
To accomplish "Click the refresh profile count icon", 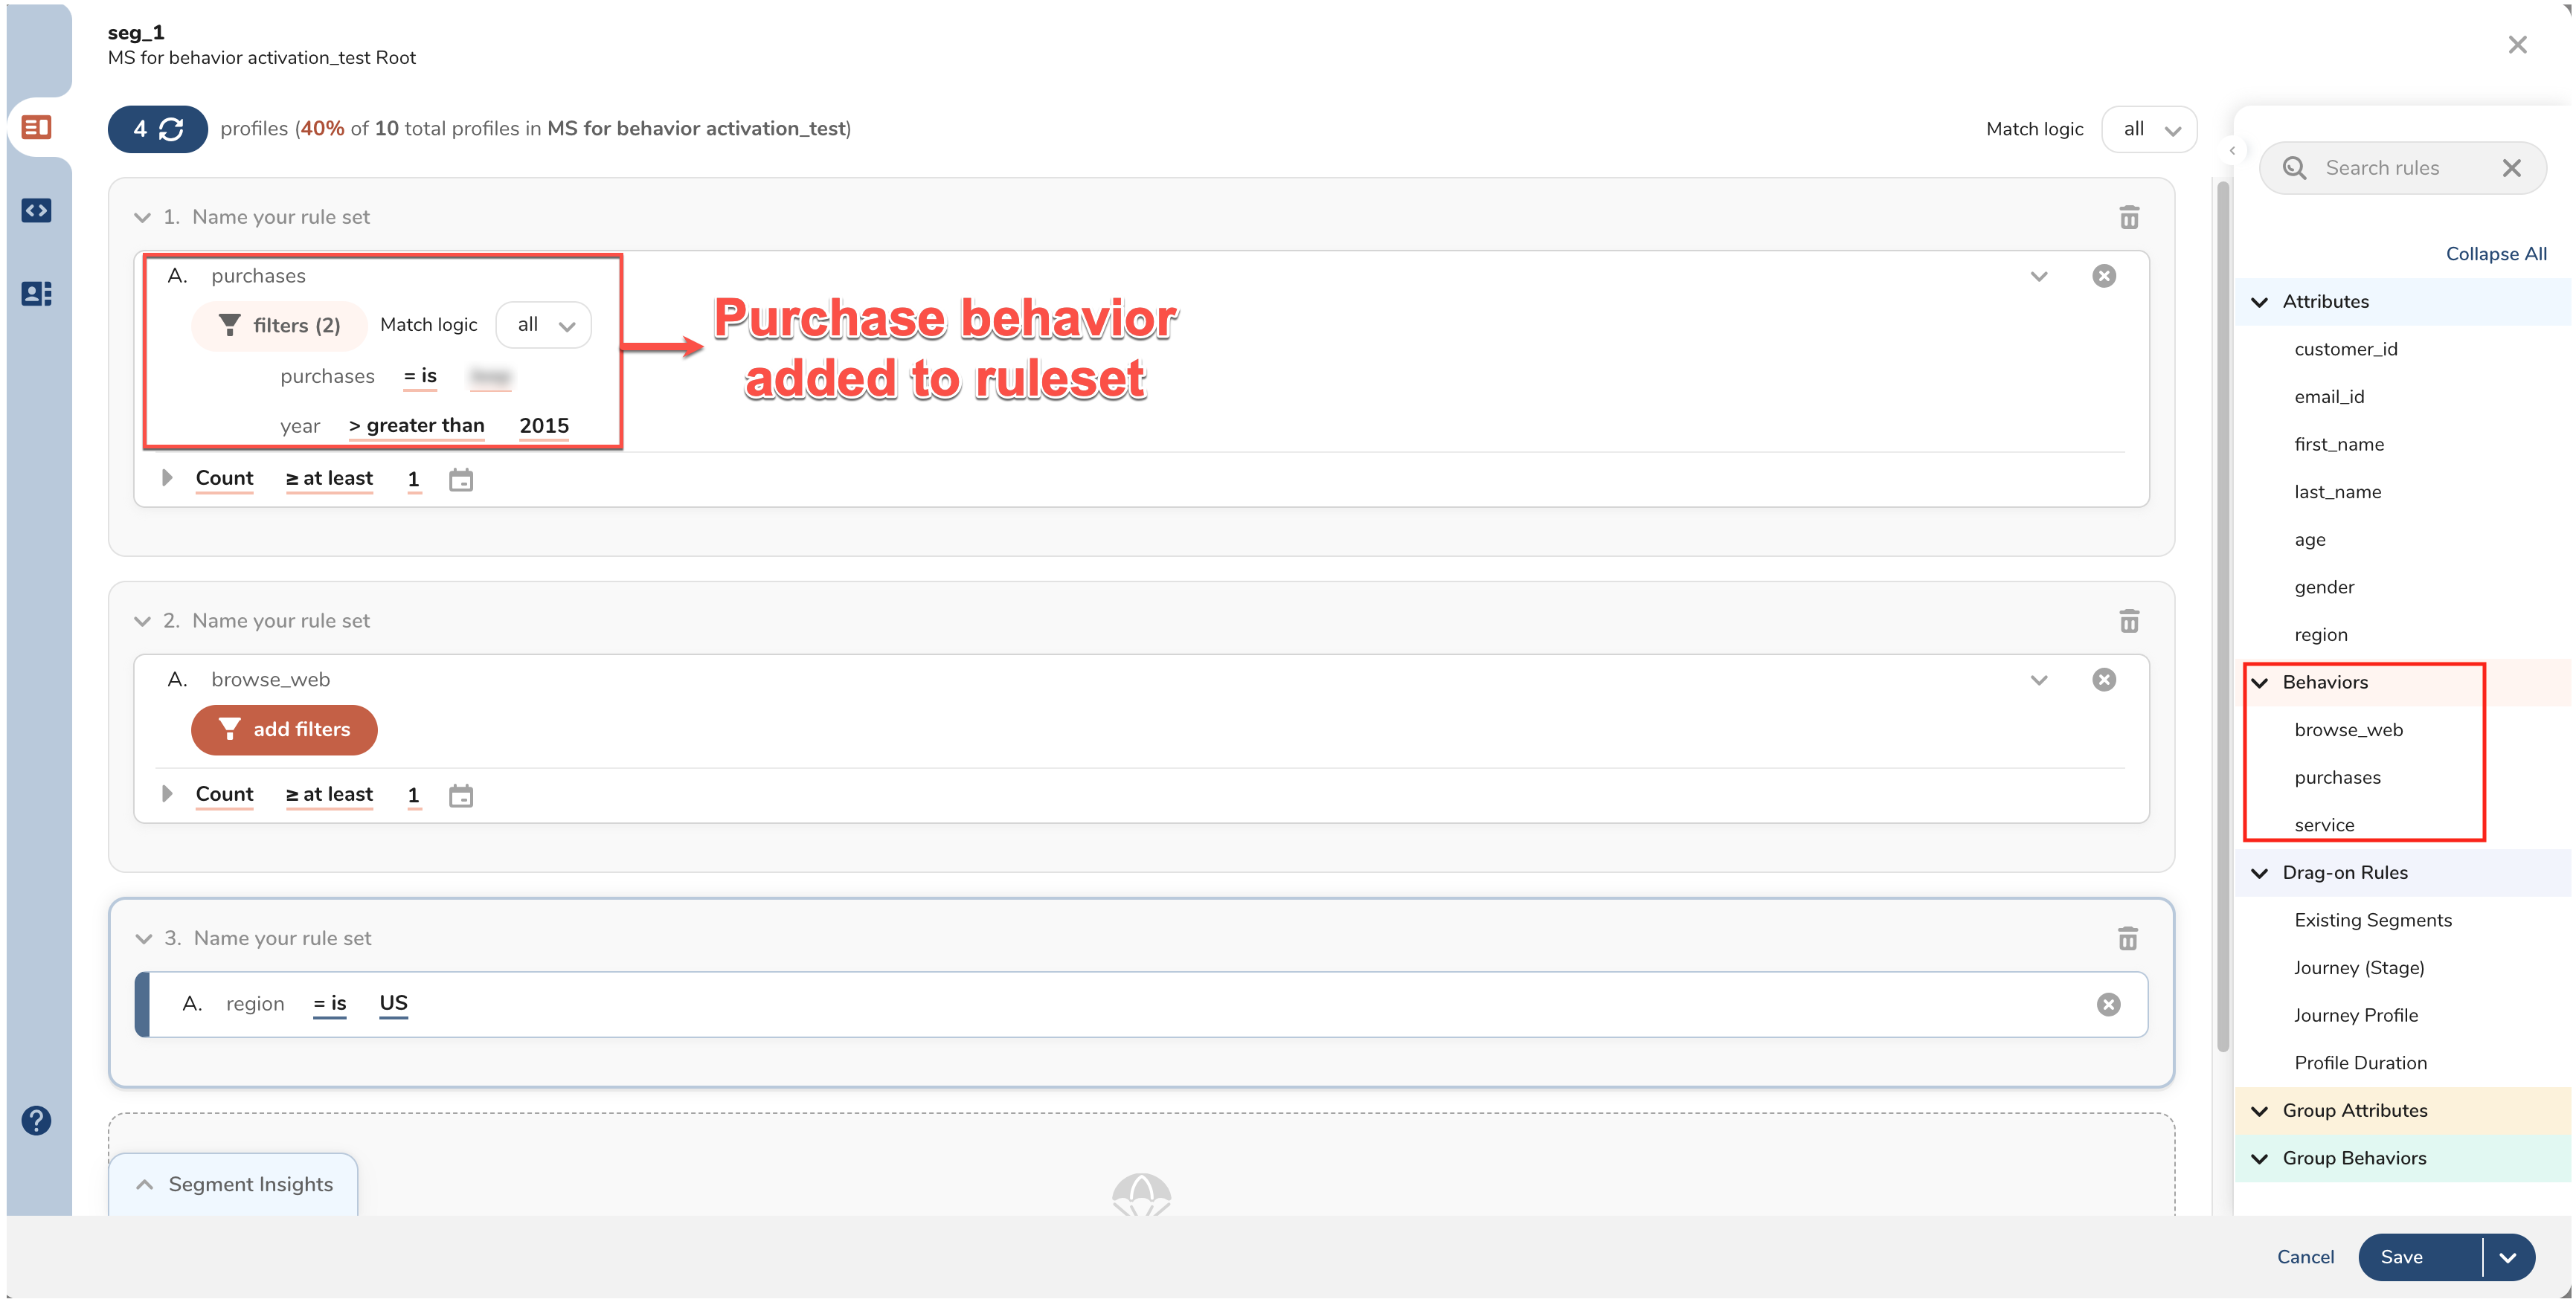I will coord(171,129).
